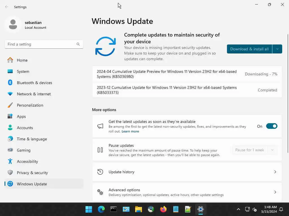Viewport: 289px width, 216px height.
Task: Open Network & internet settings
Action: [x=44, y=94]
